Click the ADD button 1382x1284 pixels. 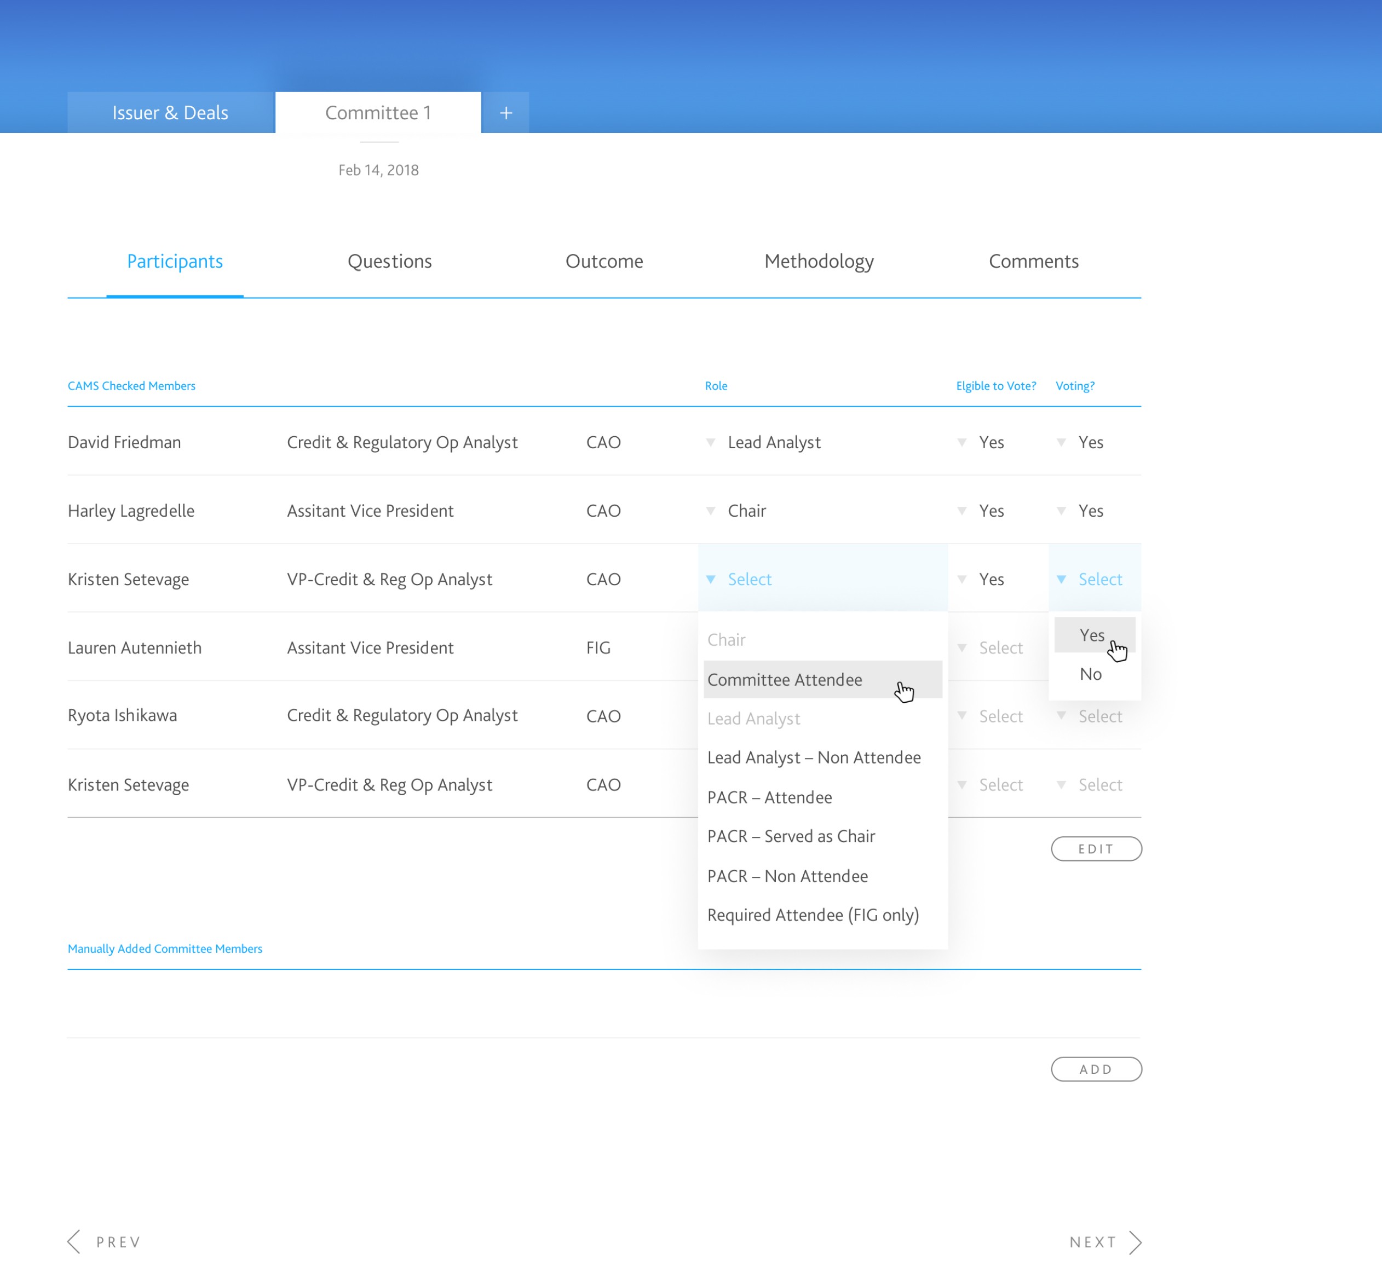coord(1096,1068)
